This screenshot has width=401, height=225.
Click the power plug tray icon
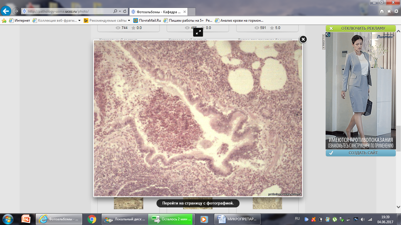tap(321, 219)
